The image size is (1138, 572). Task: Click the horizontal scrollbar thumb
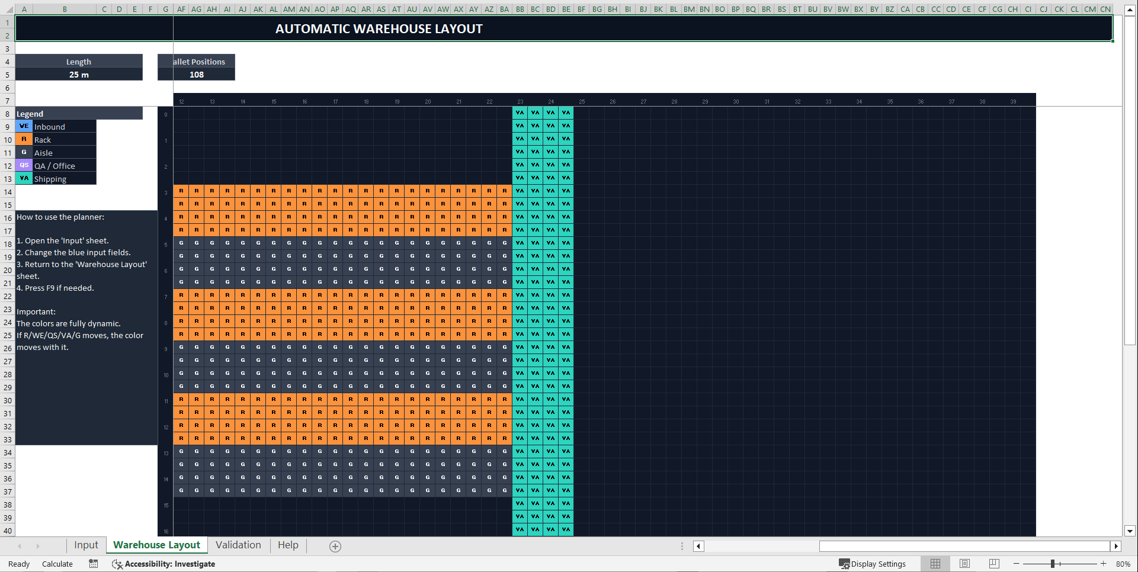[965, 546]
